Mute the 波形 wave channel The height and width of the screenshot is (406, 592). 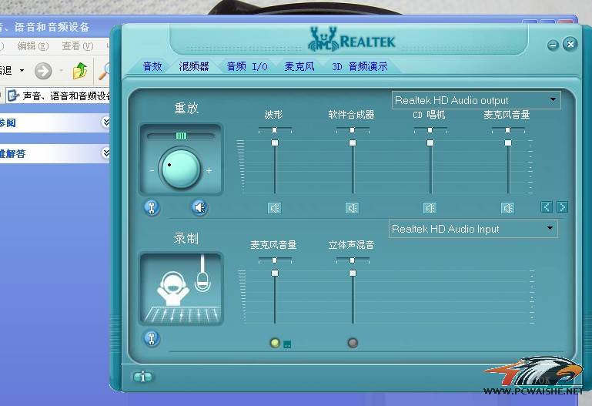tap(275, 208)
